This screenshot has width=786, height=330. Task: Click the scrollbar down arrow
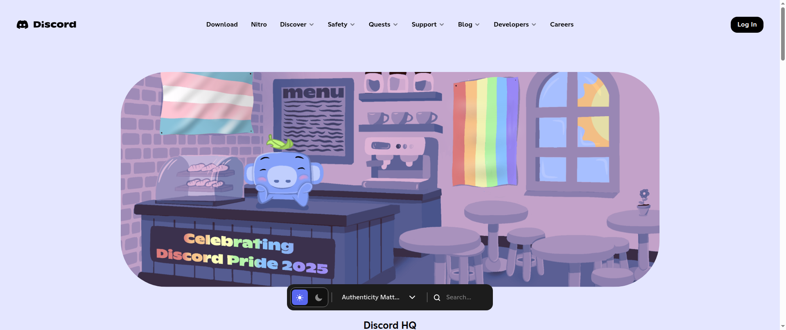coord(783,326)
